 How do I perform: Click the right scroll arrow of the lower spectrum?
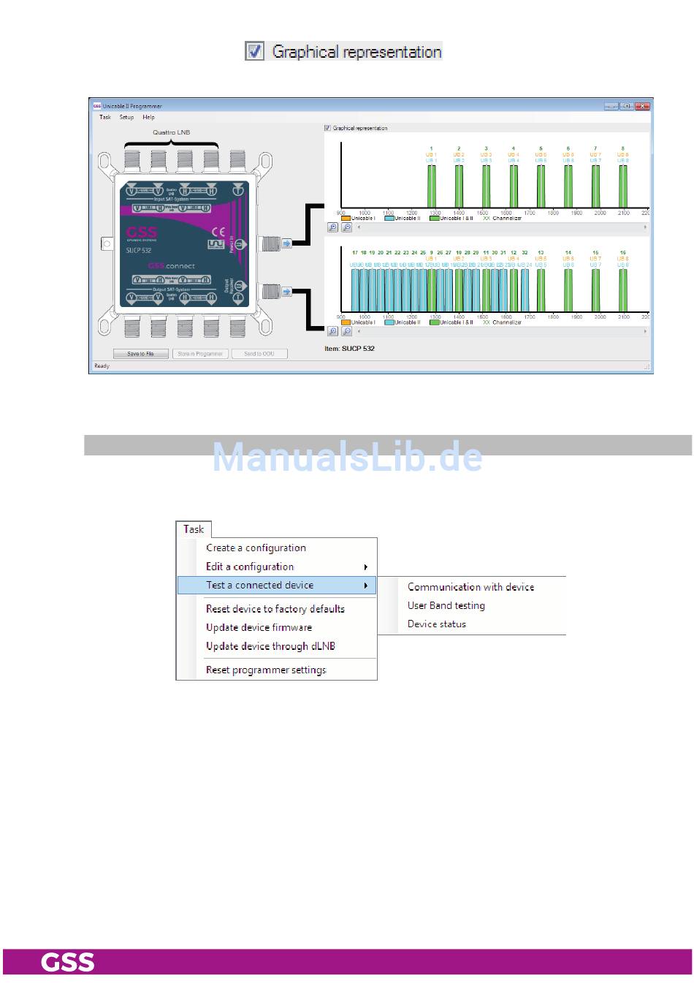pyautogui.click(x=645, y=331)
